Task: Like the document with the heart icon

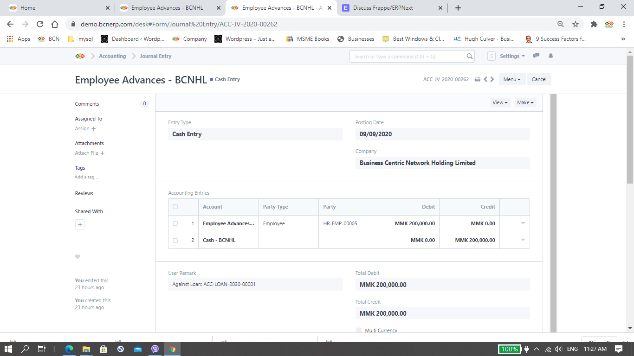Action: click(x=78, y=257)
